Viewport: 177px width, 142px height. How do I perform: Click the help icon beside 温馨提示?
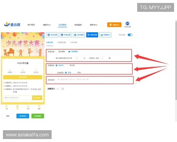coord(58,89)
